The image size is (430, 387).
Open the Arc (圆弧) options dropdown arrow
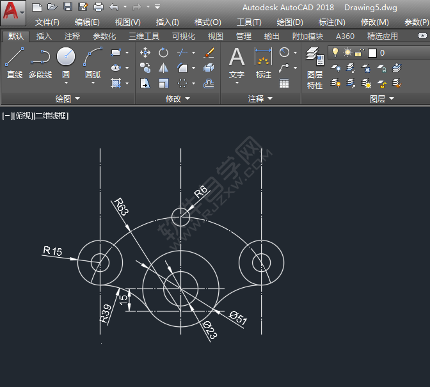93,83
